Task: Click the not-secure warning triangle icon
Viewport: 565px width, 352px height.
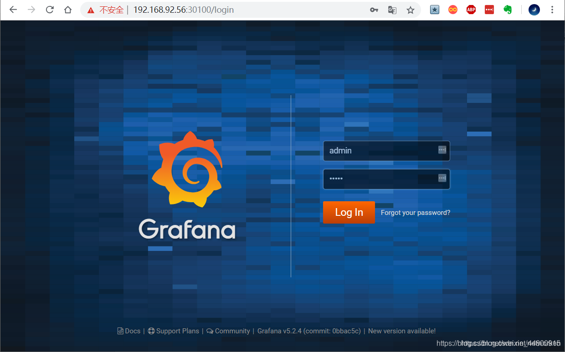Action: (x=91, y=10)
